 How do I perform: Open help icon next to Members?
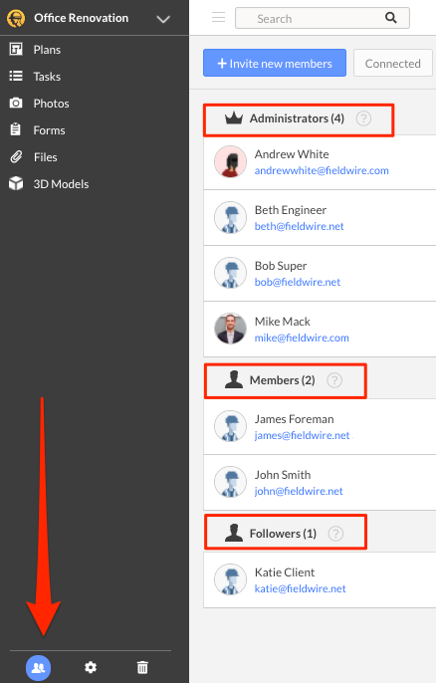pos(334,380)
